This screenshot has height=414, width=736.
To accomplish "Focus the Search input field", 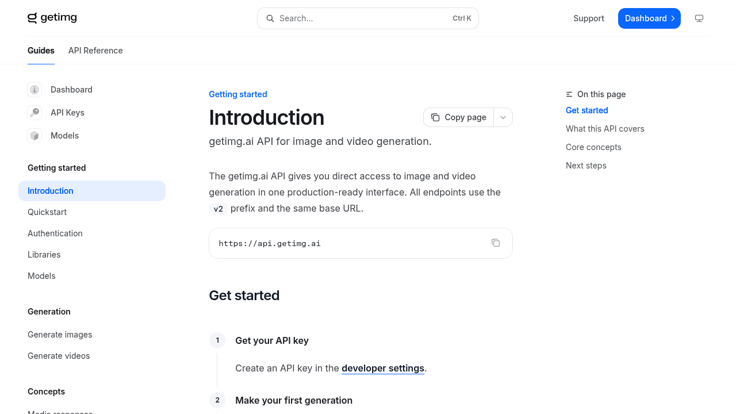I will point(368,18).
